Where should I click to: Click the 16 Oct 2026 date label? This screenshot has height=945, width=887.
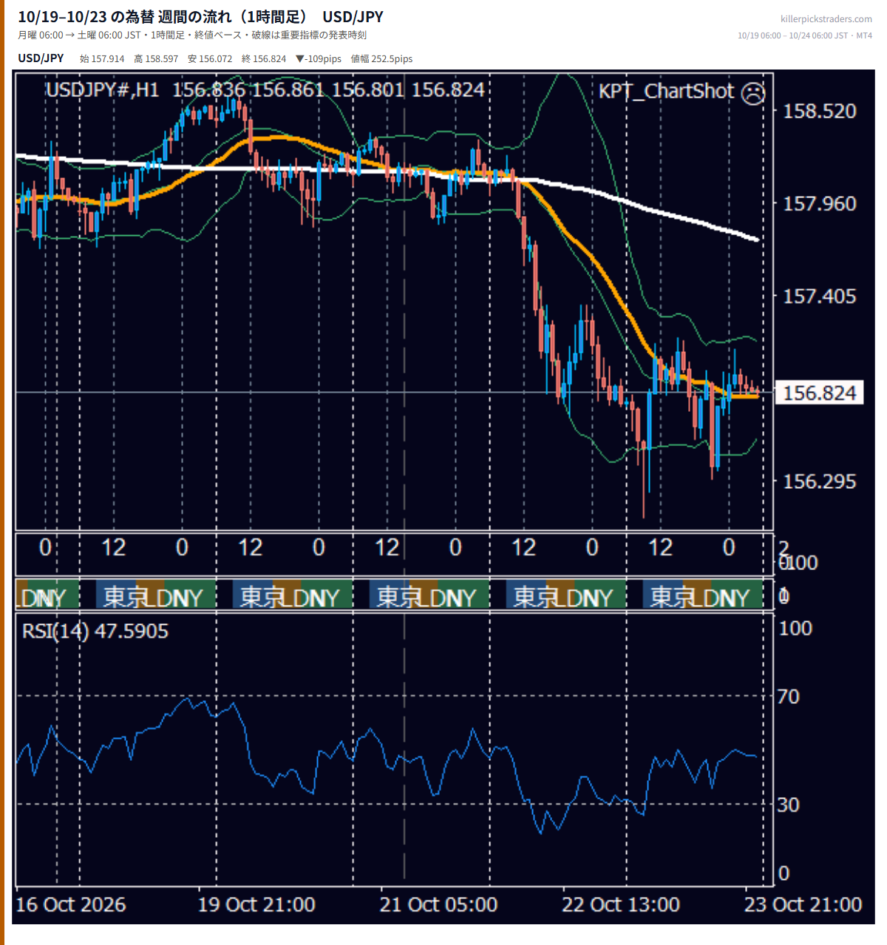click(71, 905)
